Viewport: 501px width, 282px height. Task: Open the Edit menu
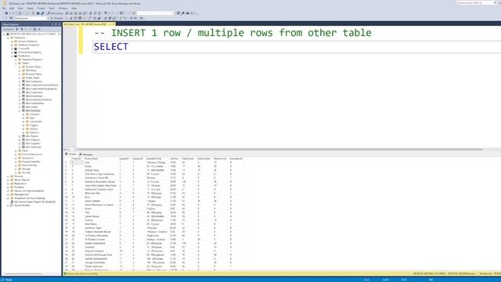click(12, 9)
